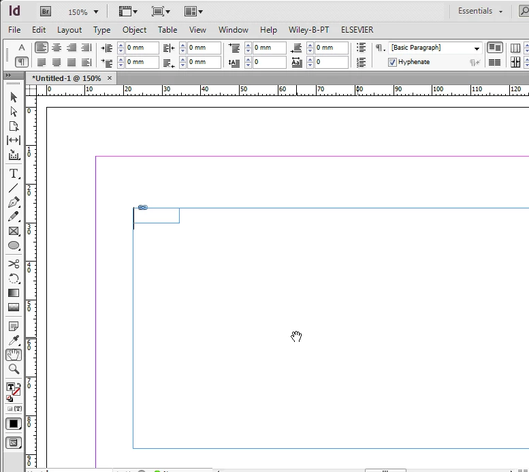Select the Gap tool
This screenshot has width=529, height=472.
(14, 140)
